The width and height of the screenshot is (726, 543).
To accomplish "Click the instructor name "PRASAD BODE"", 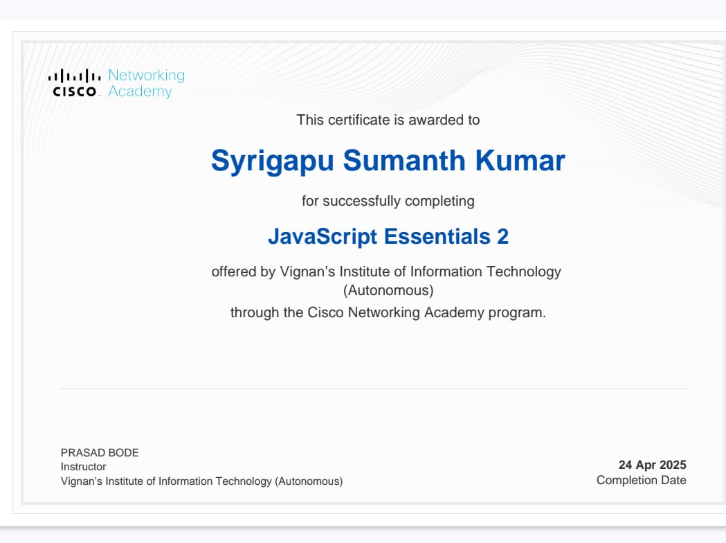I will pos(100,453).
